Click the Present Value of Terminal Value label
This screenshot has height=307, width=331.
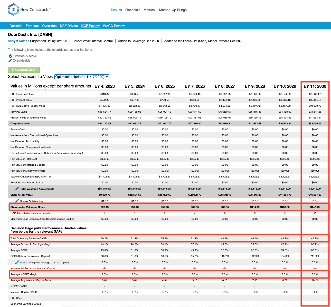coord(28,118)
